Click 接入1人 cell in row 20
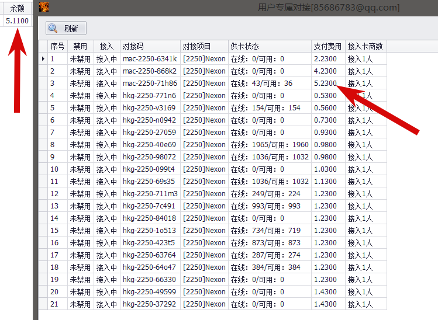The height and width of the screenshot is (320, 438). pos(366,292)
